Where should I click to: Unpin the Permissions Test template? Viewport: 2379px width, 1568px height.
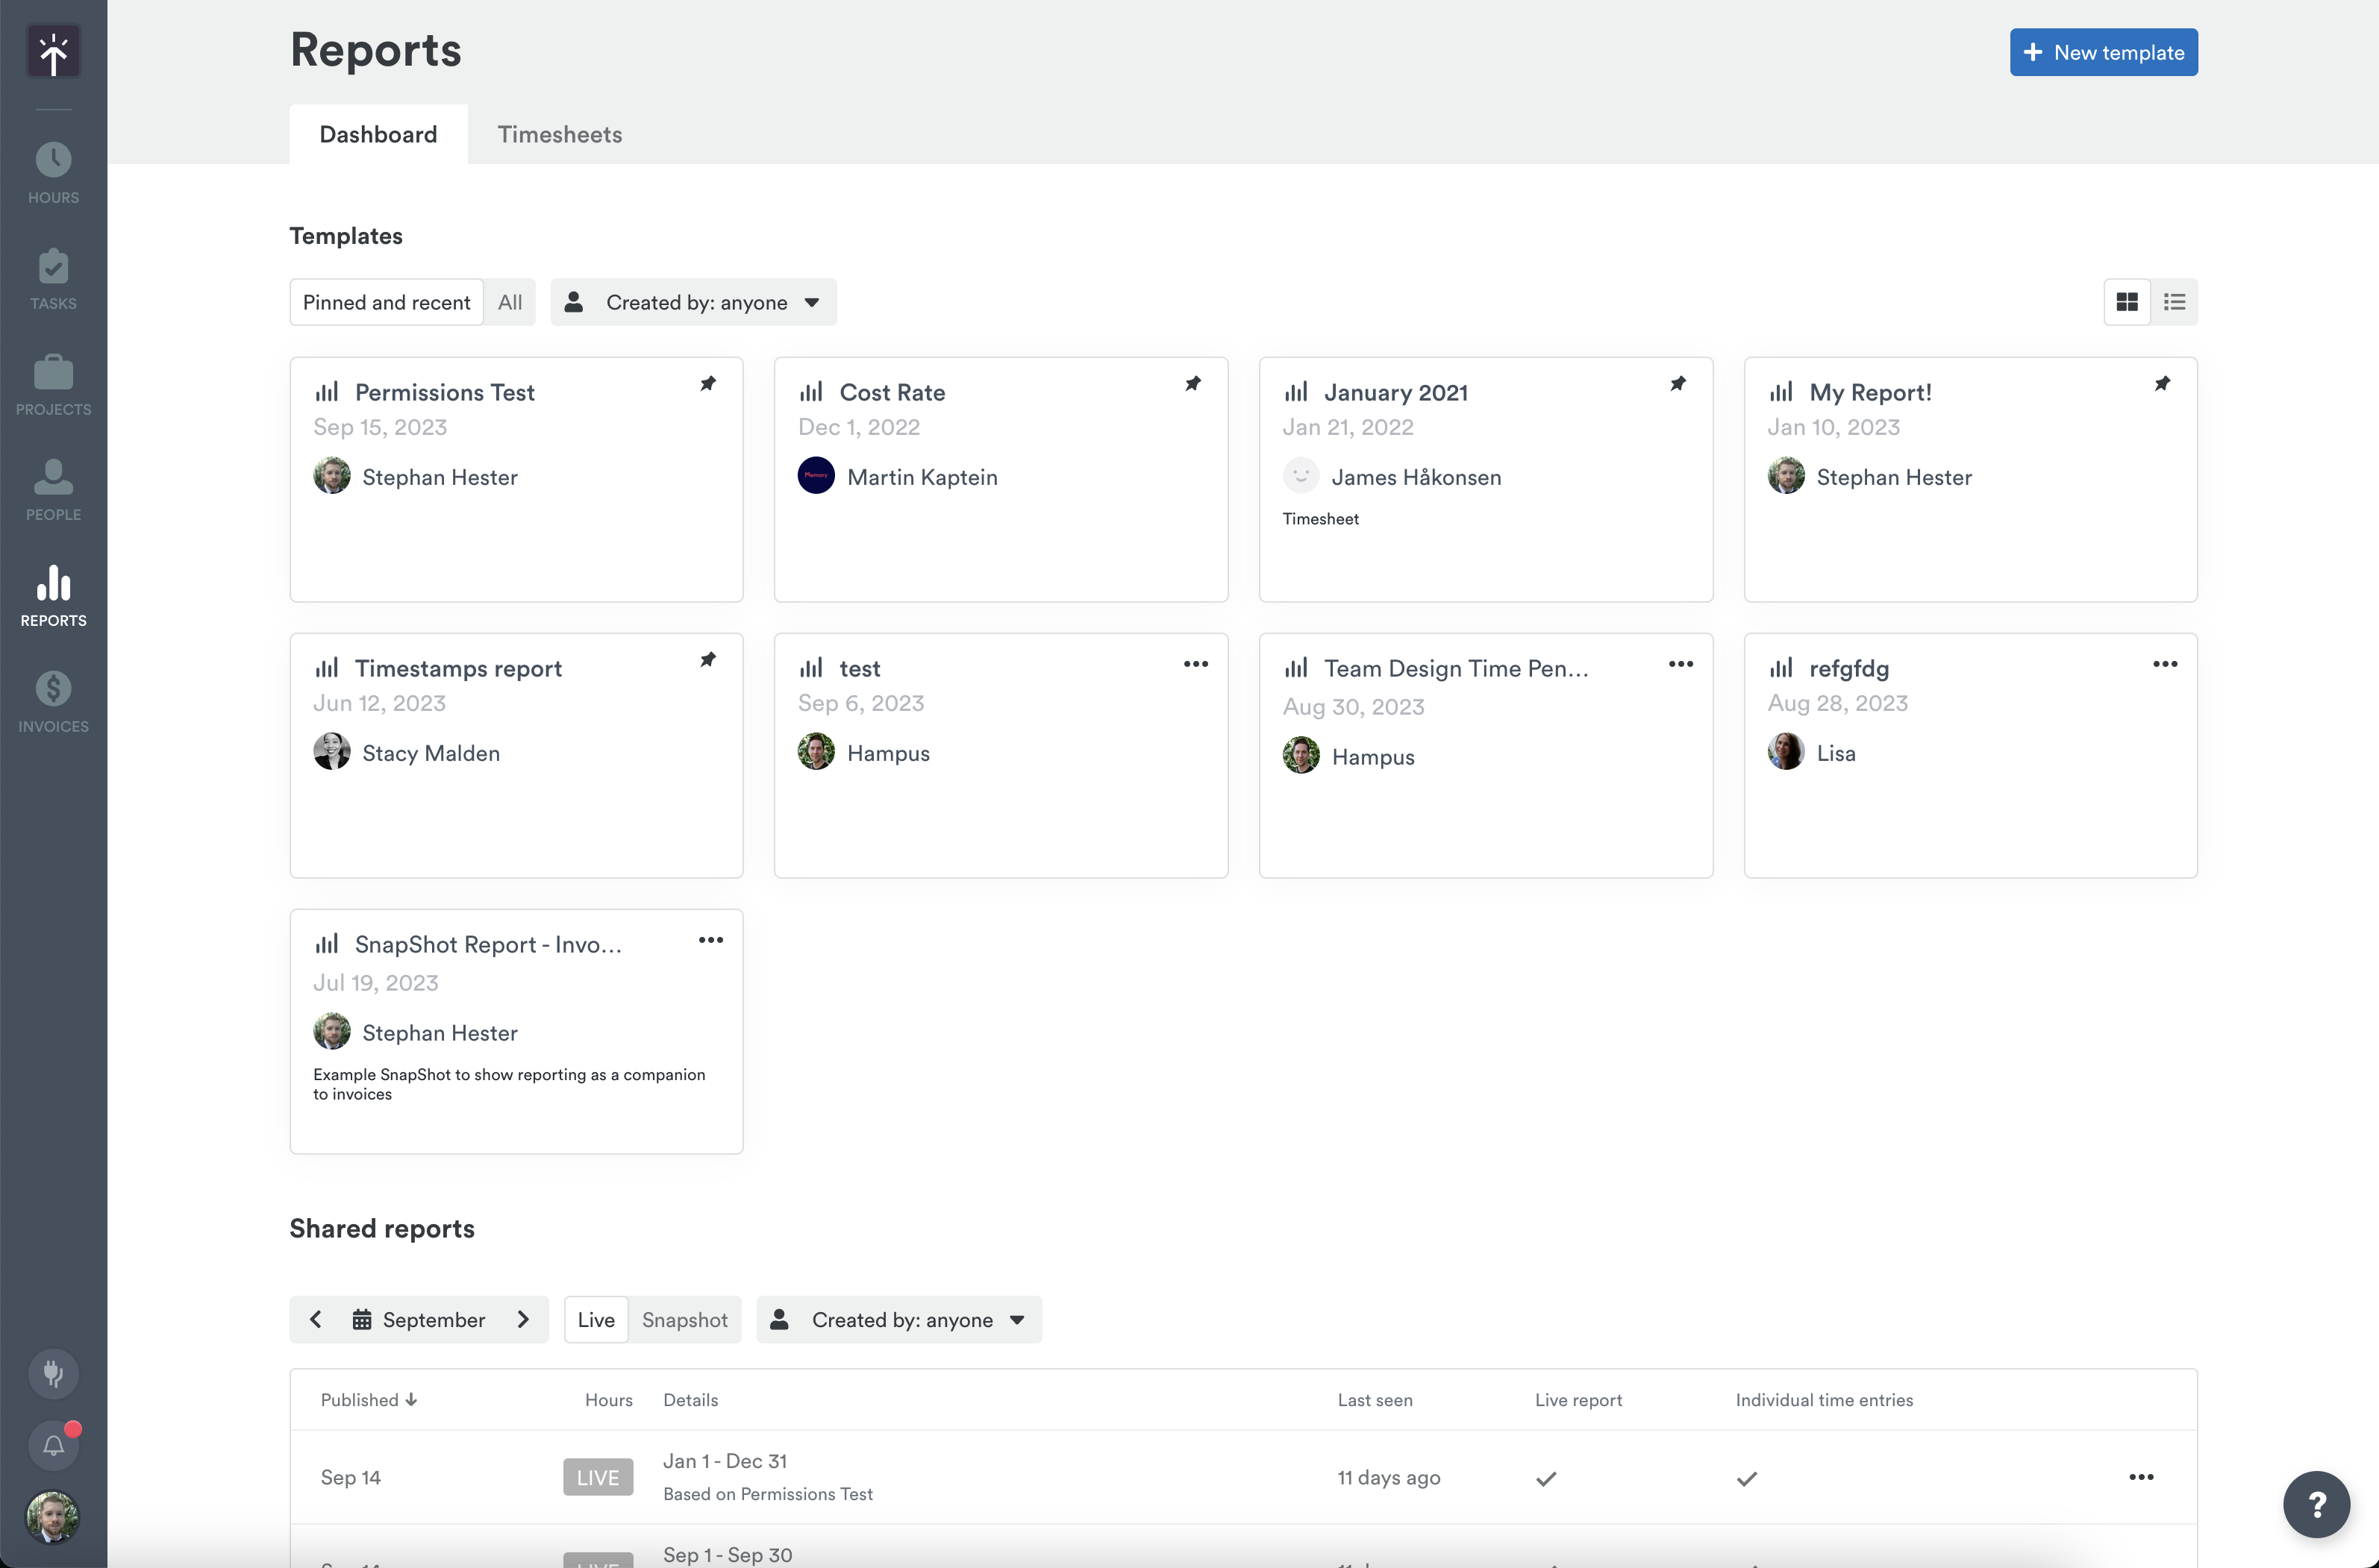[x=708, y=384]
